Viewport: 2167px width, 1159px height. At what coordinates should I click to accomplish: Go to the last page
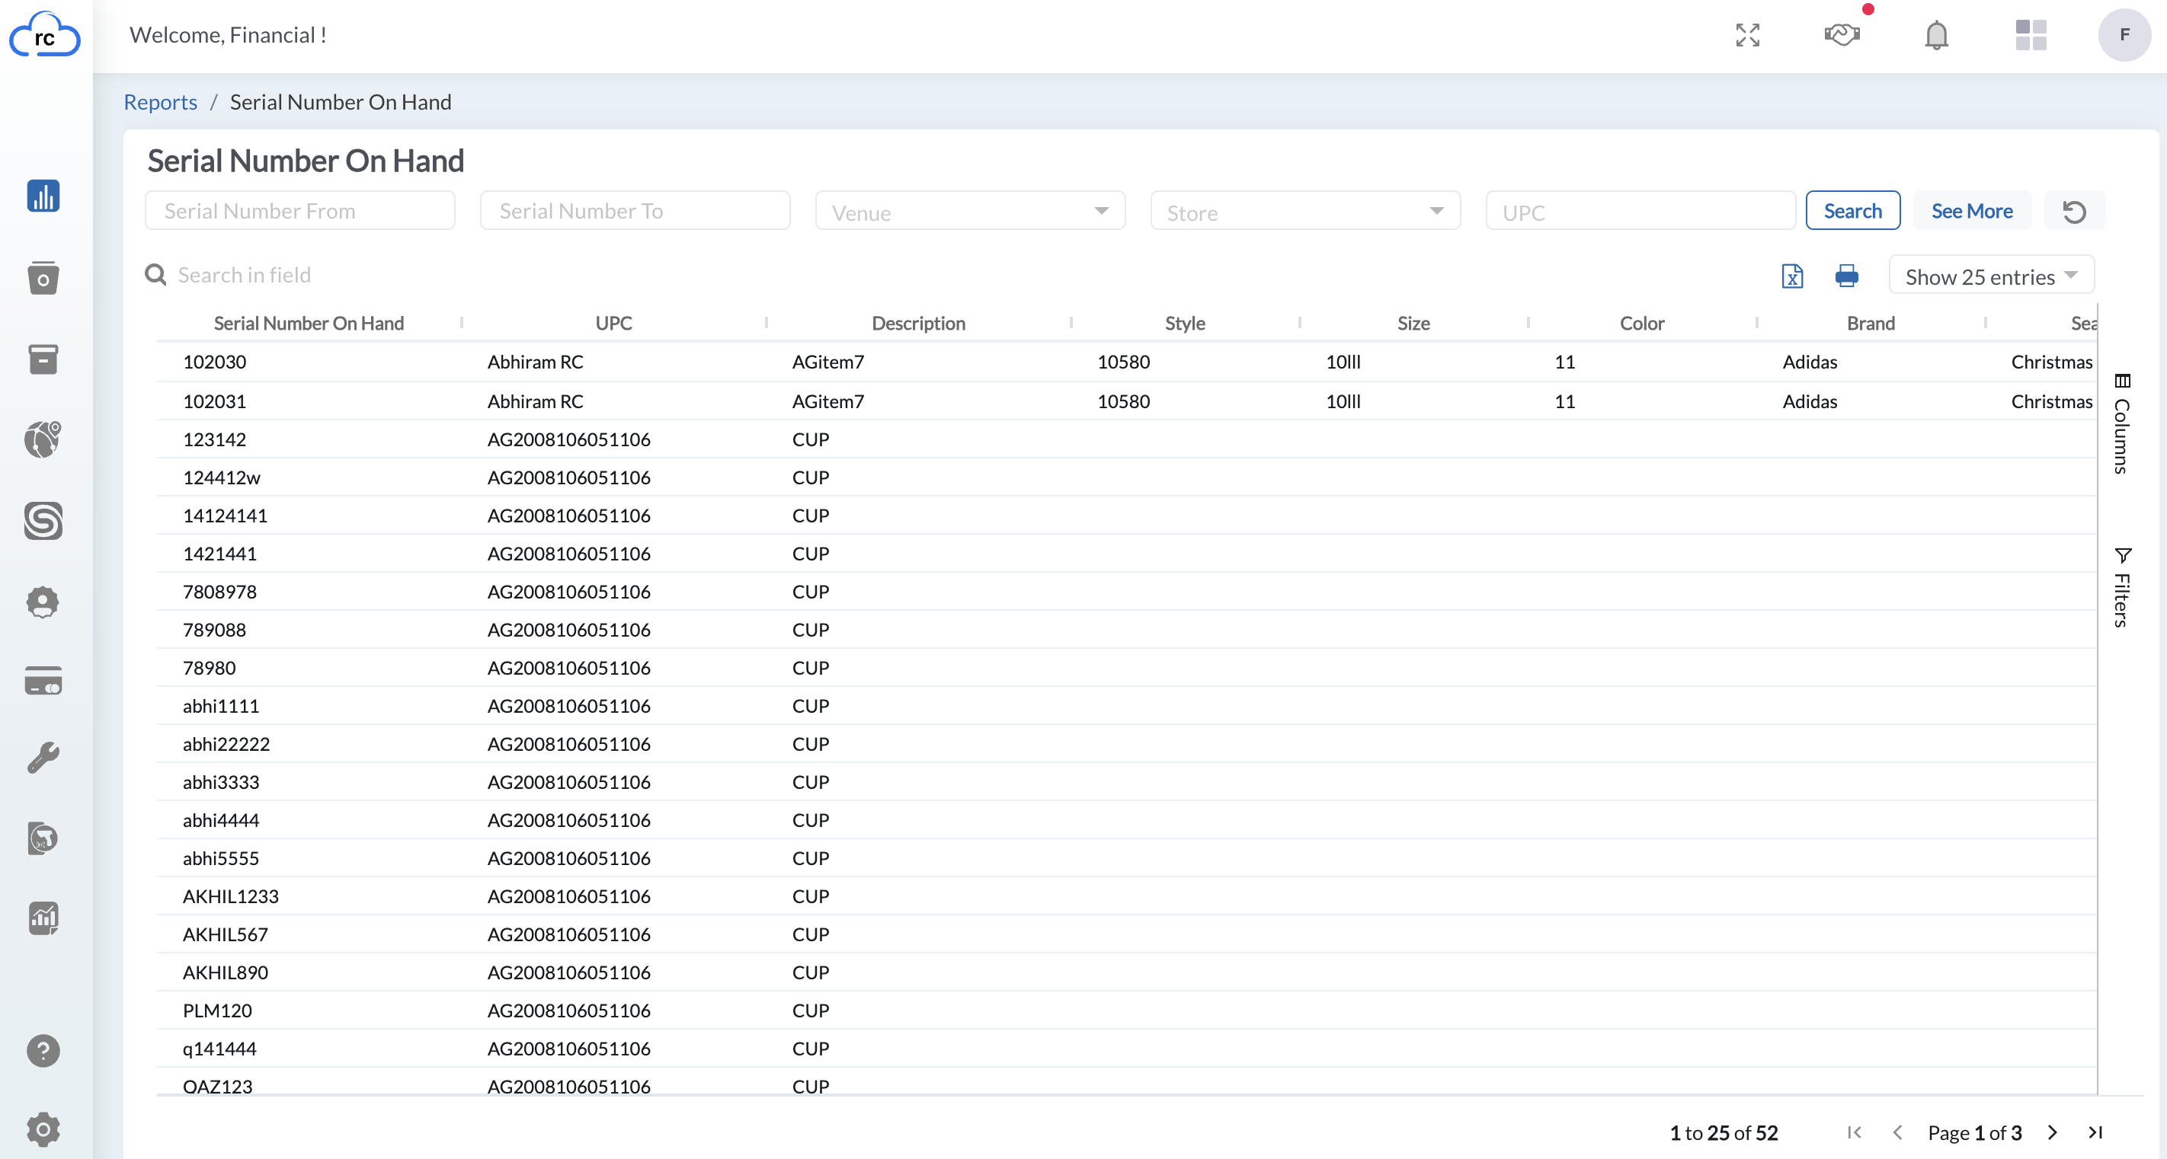[2095, 1132]
